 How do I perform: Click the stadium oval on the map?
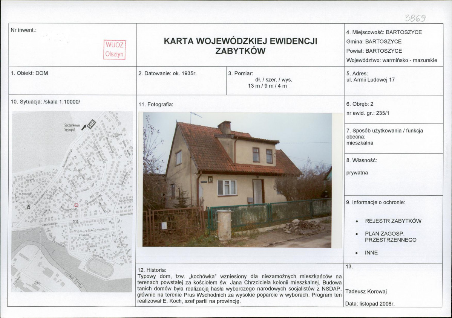coord(100,267)
